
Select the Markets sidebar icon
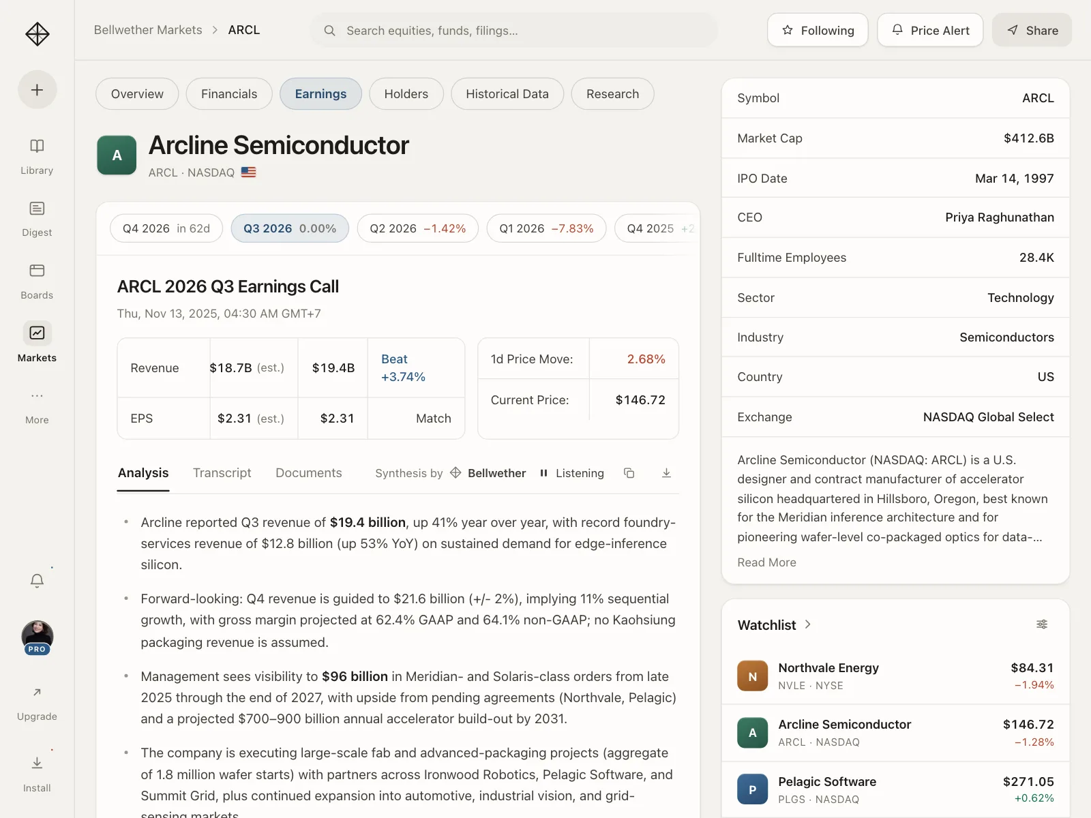pyautogui.click(x=37, y=333)
